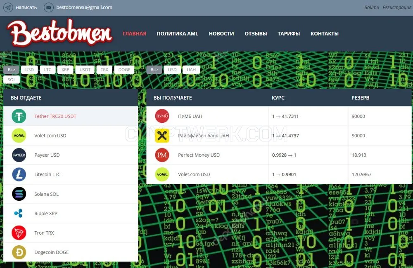The image size is (413, 268).
Task: Filter give currencies by USDT
Action: pyautogui.click(x=85, y=70)
